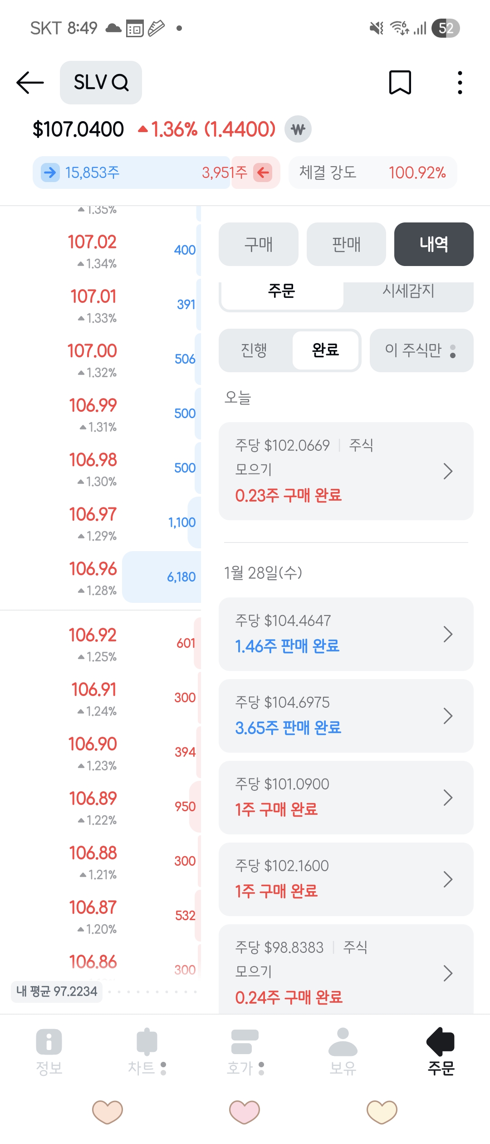Tap the SLV search button
This screenshot has height=1144, width=490.
pos(101,83)
